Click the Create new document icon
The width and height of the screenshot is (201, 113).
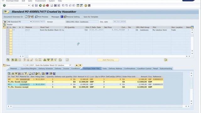click(x=26, y=17)
